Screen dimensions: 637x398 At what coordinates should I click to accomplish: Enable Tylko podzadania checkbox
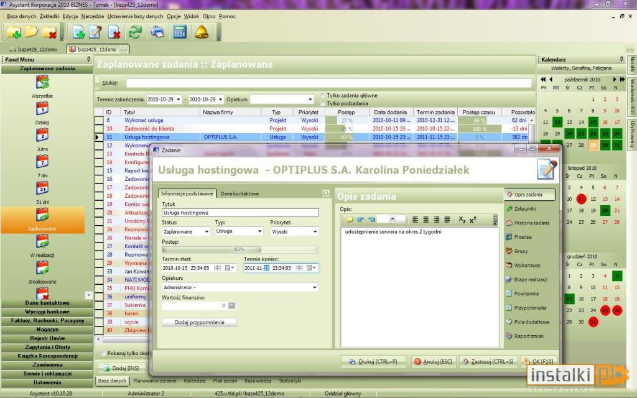323,104
